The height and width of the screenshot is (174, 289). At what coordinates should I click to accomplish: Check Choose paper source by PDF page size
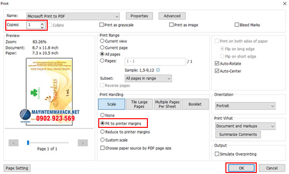[x=102, y=148]
